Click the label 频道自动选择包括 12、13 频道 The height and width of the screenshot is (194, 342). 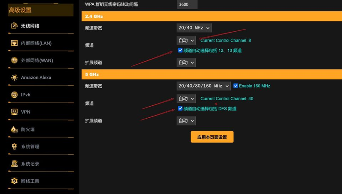click(212, 51)
